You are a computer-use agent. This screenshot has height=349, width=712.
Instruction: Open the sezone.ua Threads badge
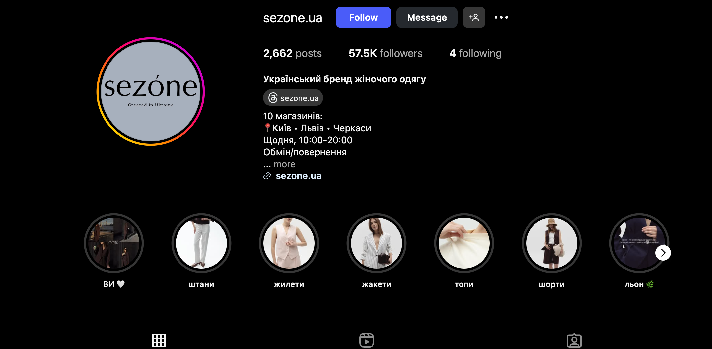tap(293, 98)
